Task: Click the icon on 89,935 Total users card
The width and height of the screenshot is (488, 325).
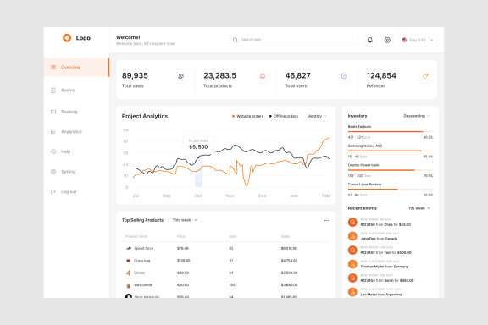Action: (x=180, y=76)
